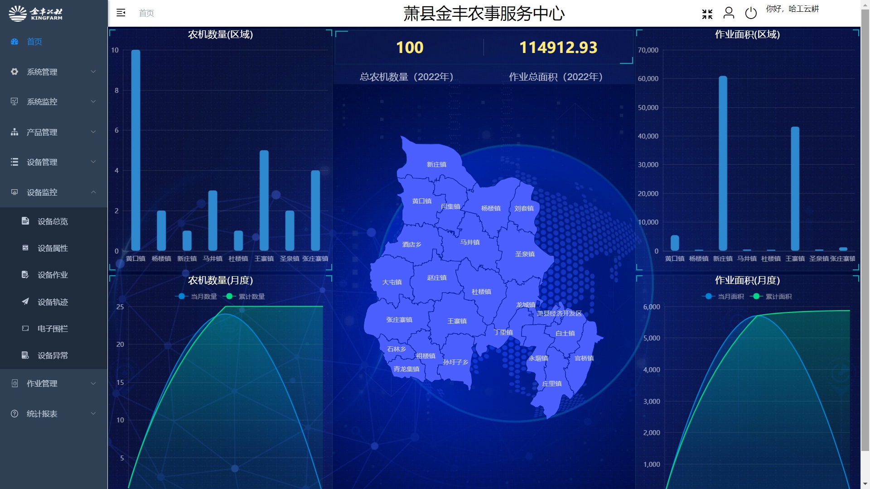The image size is (870, 489).
Task: Click the 首页 dashboard icon in sidebar
Action: 14,42
